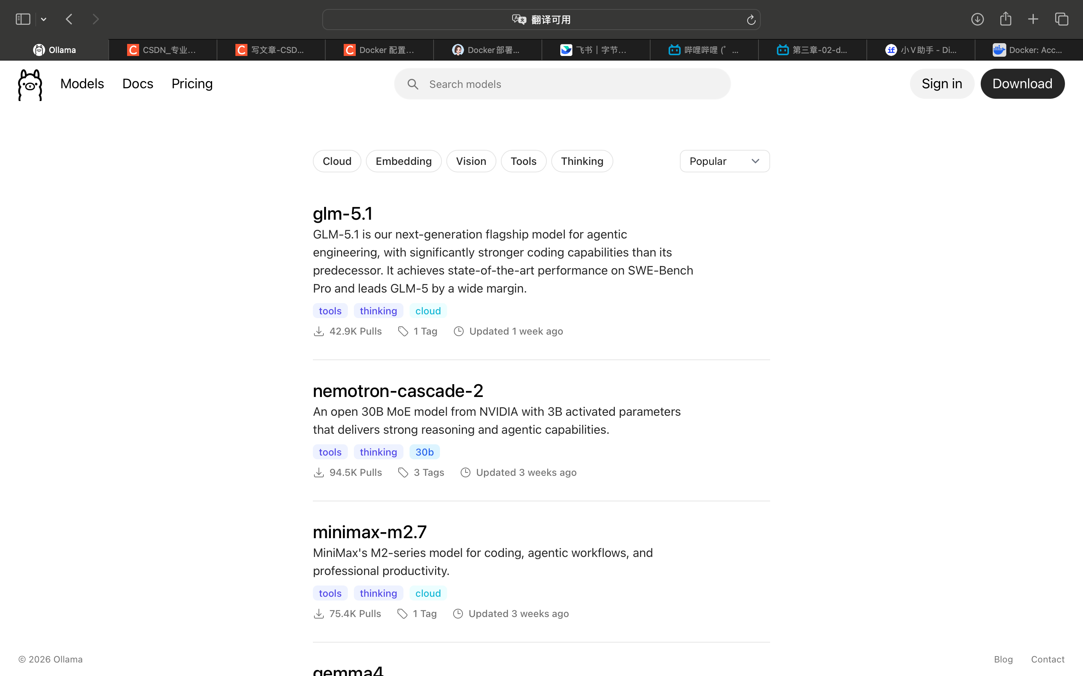Toggle the Cloud filter chip
The height and width of the screenshot is (676, 1083).
tap(337, 161)
